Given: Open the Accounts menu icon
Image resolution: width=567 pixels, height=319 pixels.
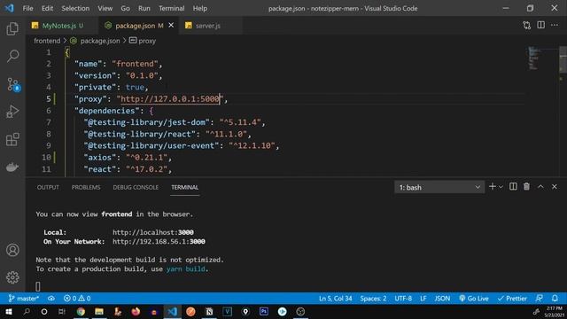Looking at the screenshot, I should [x=12, y=250].
